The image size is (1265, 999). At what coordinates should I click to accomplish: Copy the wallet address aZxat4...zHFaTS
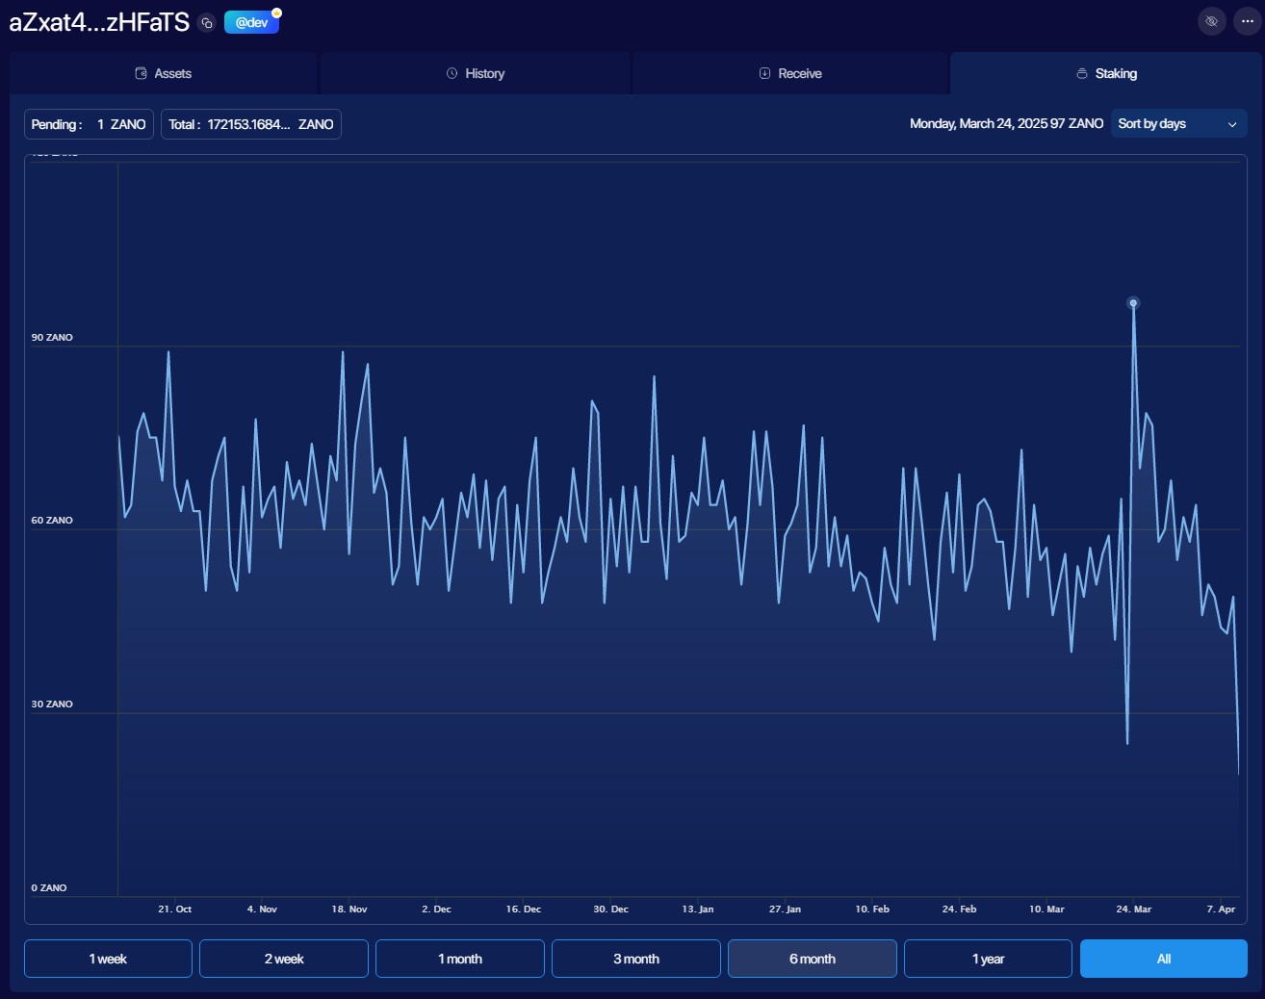[x=207, y=22]
